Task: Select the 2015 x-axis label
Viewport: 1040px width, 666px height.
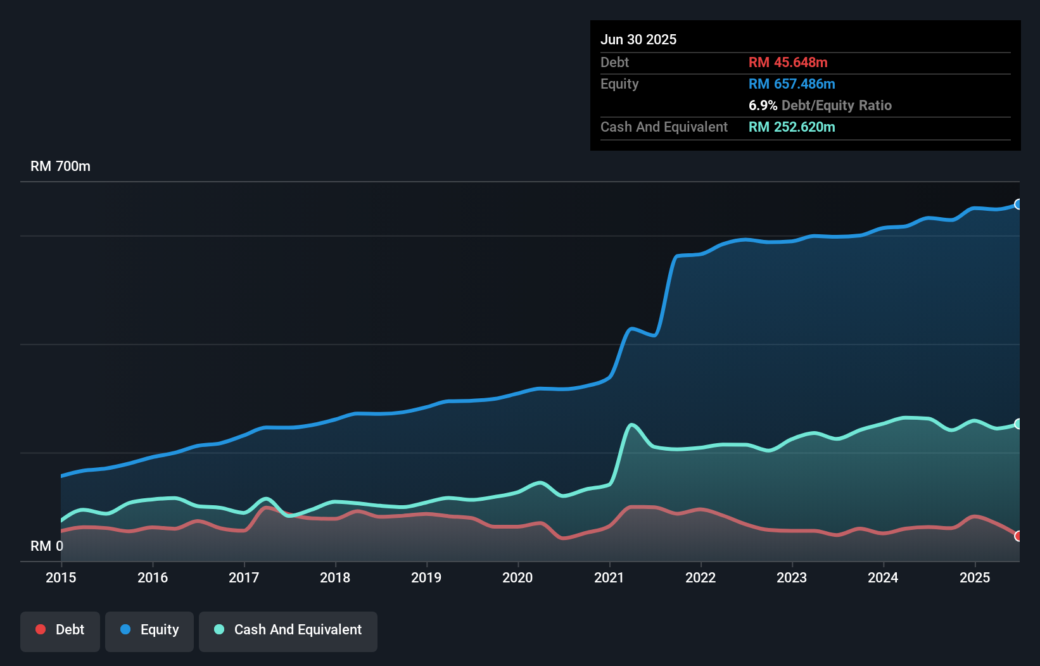Action: click(61, 577)
